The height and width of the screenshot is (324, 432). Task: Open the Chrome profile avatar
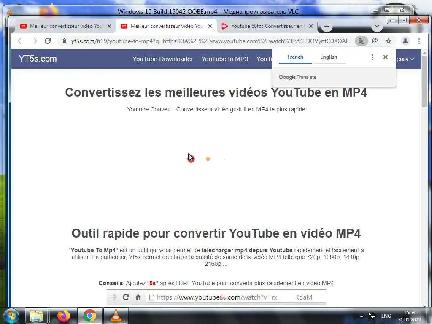pos(405,41)
